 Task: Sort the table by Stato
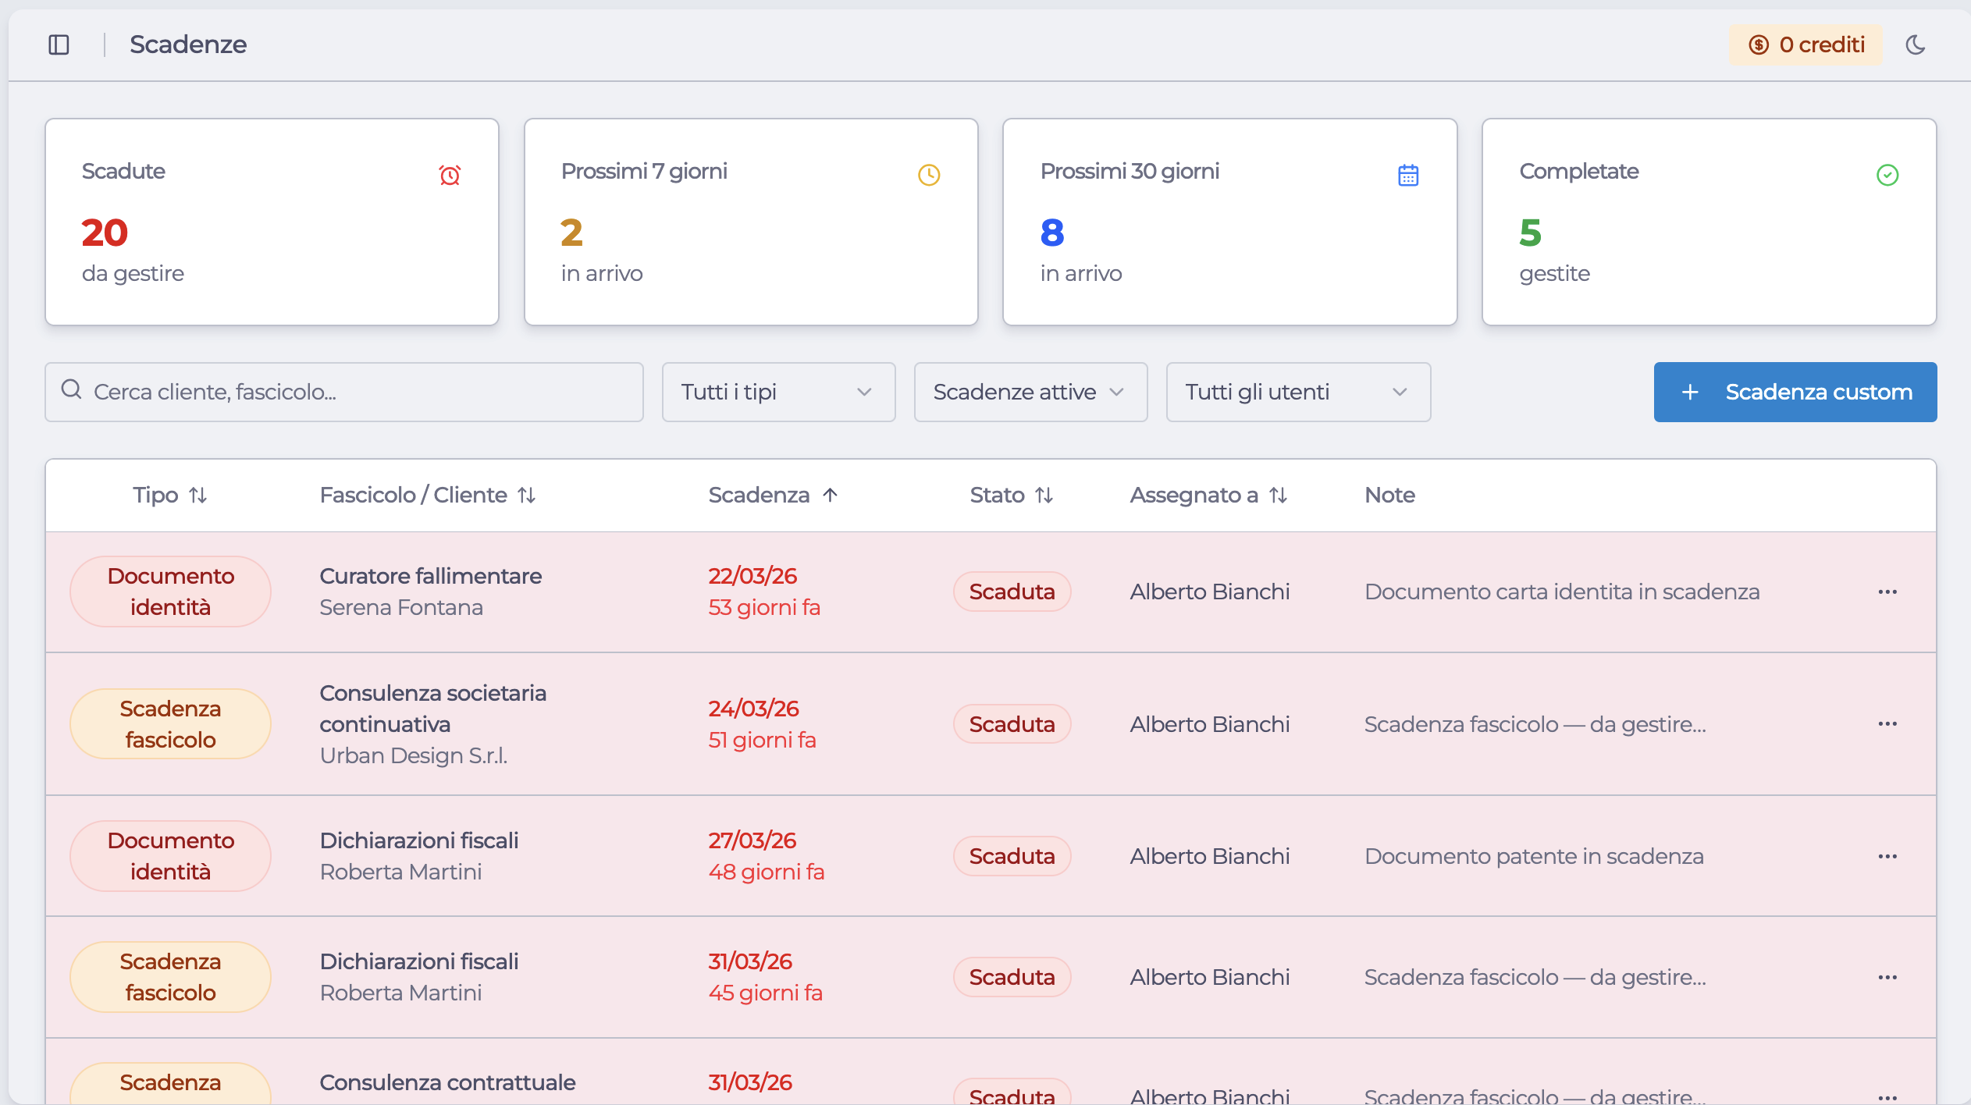(1012, 495)
